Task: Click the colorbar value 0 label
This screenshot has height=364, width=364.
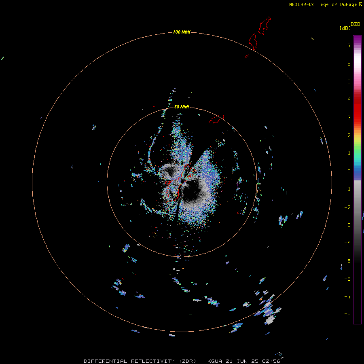Action: pos(349,171)
